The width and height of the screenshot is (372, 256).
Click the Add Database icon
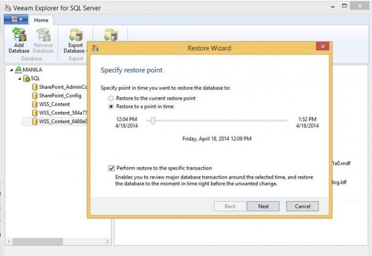pyautogui.click(x=19, y=35)
